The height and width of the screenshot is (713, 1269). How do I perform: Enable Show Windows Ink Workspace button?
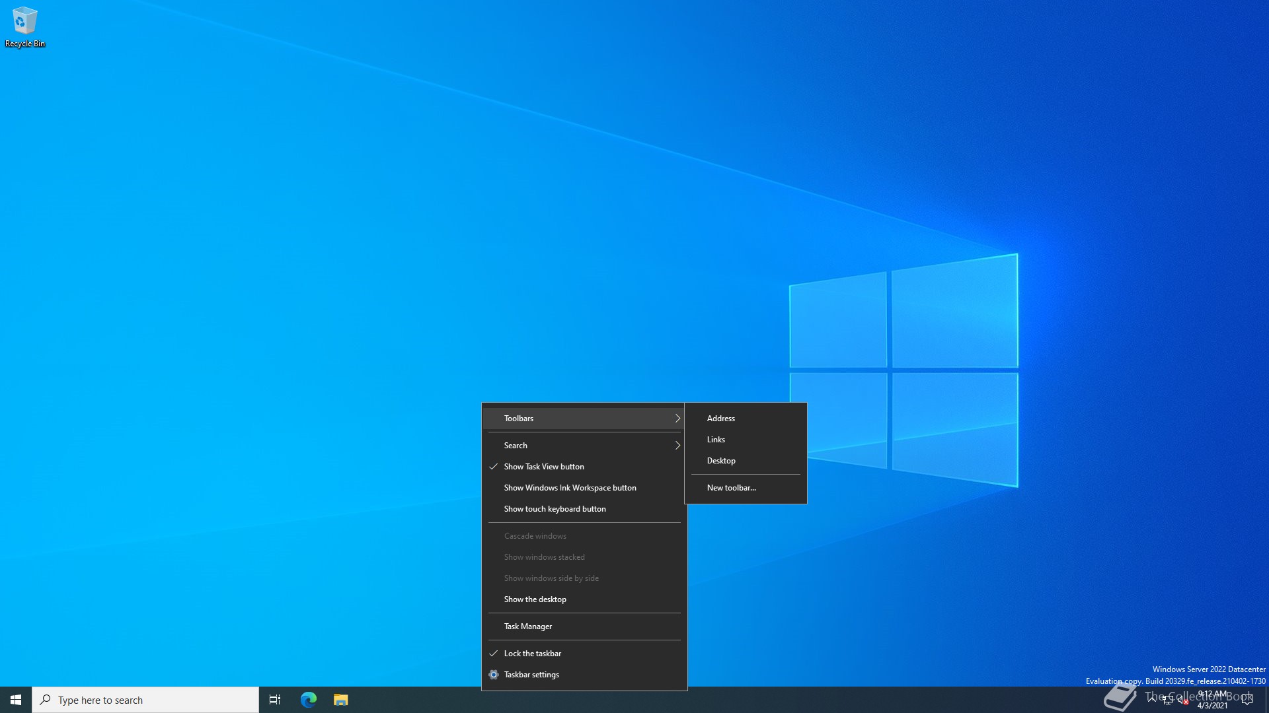(x=584, y=488)
